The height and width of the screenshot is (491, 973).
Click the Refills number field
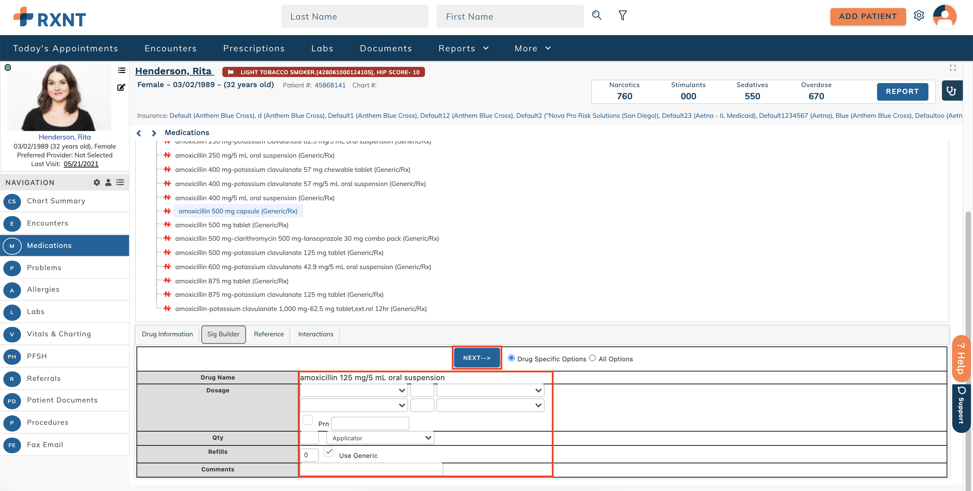309,455
